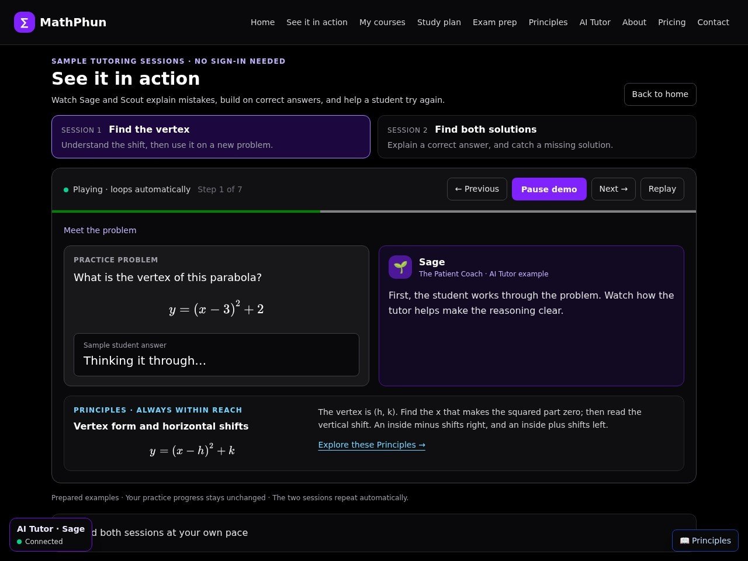Viewport: 748px width, 561px height.
Task: Open the Principles book floating button
Action: (x=705, y=541)
